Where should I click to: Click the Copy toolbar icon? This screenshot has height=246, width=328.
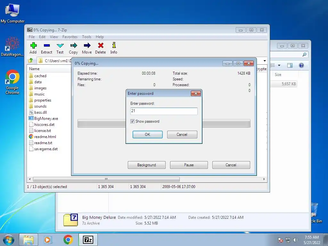pyautogui.click(x=74, y=45)
